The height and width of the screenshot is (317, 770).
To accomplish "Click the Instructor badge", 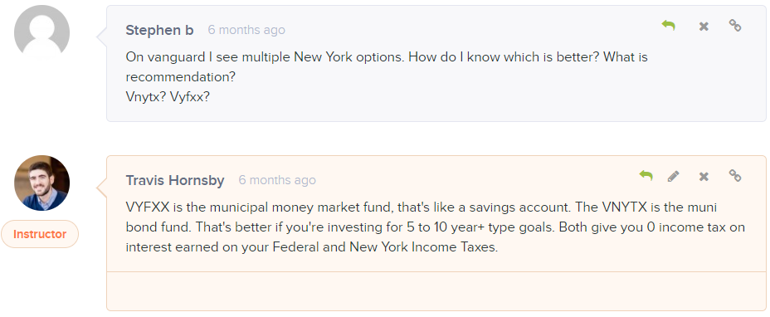I will pyautogui.click(x=40, y=234).
